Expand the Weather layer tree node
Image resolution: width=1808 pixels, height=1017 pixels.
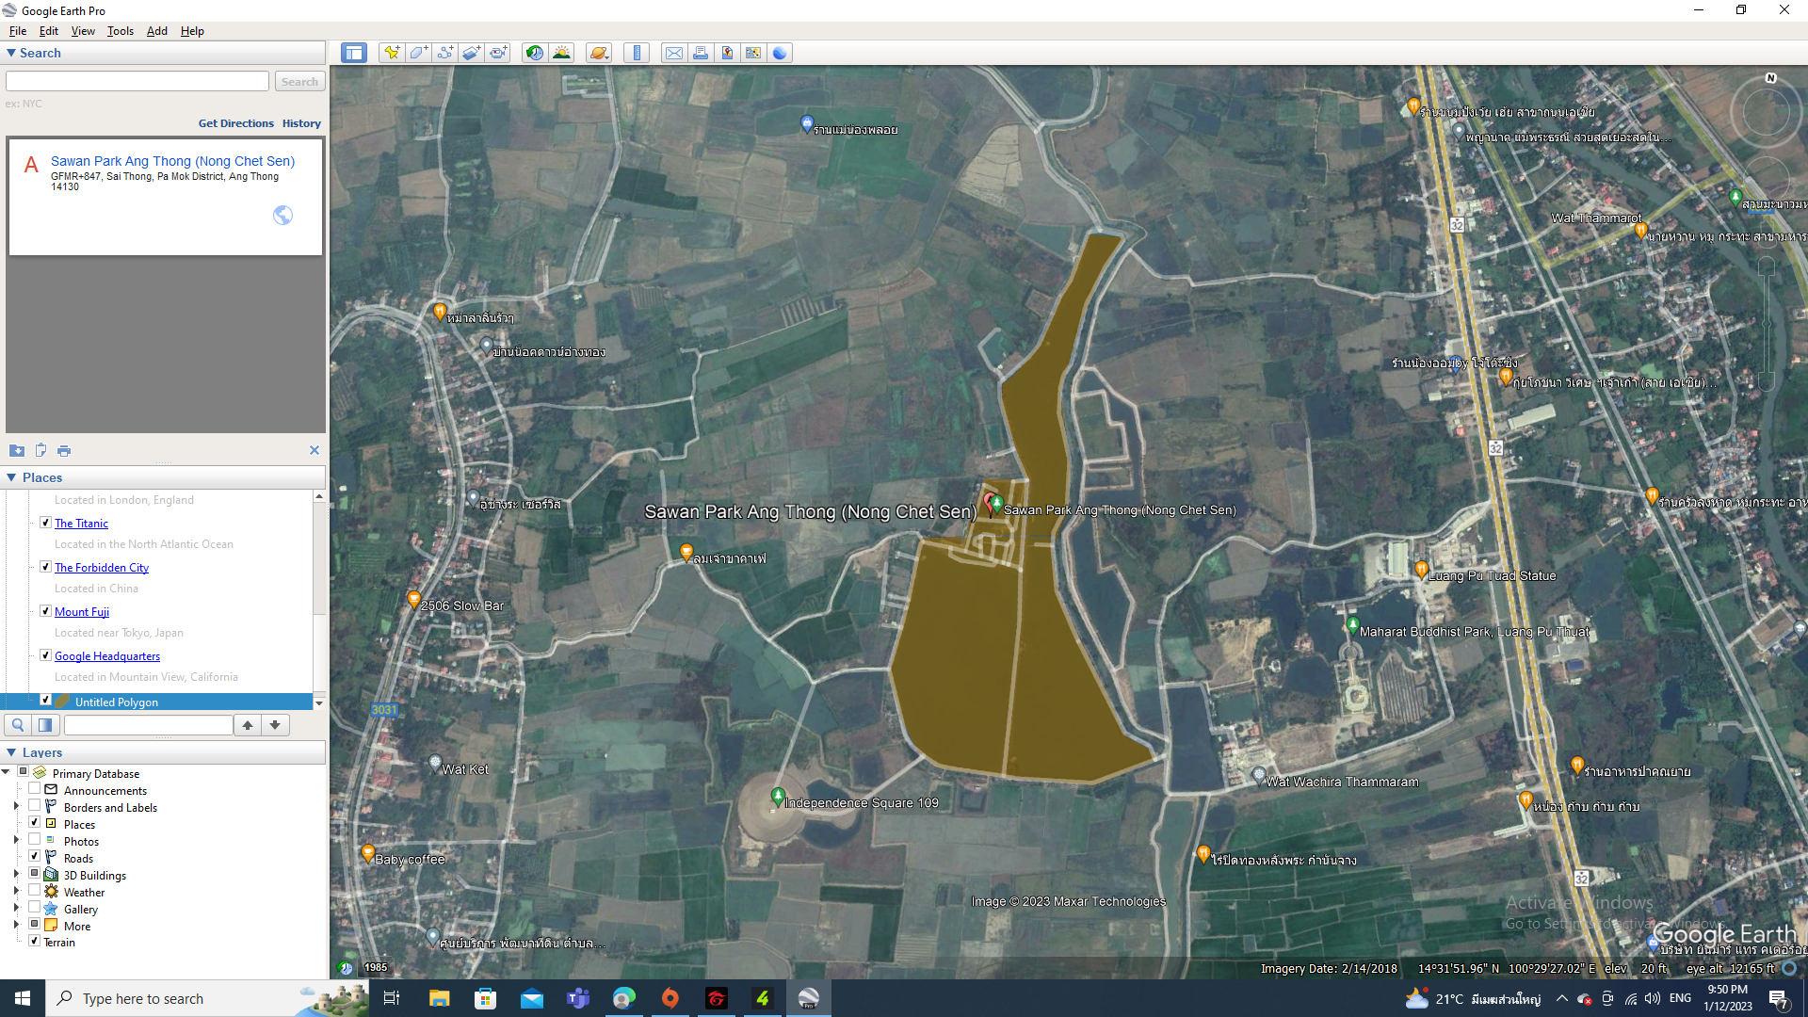pyautogui.click(x=16, y=892)
